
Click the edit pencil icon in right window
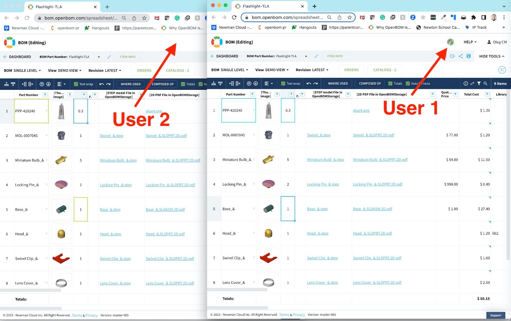click(x=316, y=56)
